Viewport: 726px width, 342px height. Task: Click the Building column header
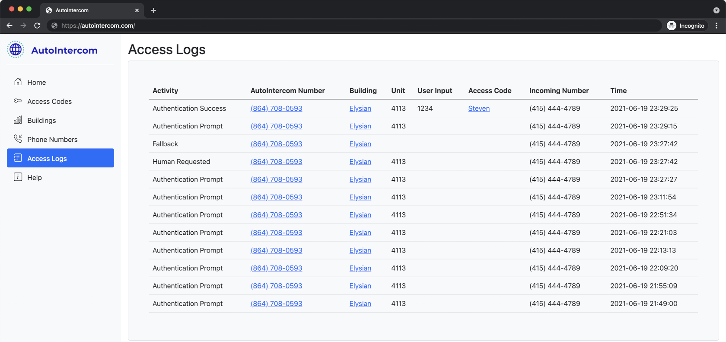(x=363, y=91)
